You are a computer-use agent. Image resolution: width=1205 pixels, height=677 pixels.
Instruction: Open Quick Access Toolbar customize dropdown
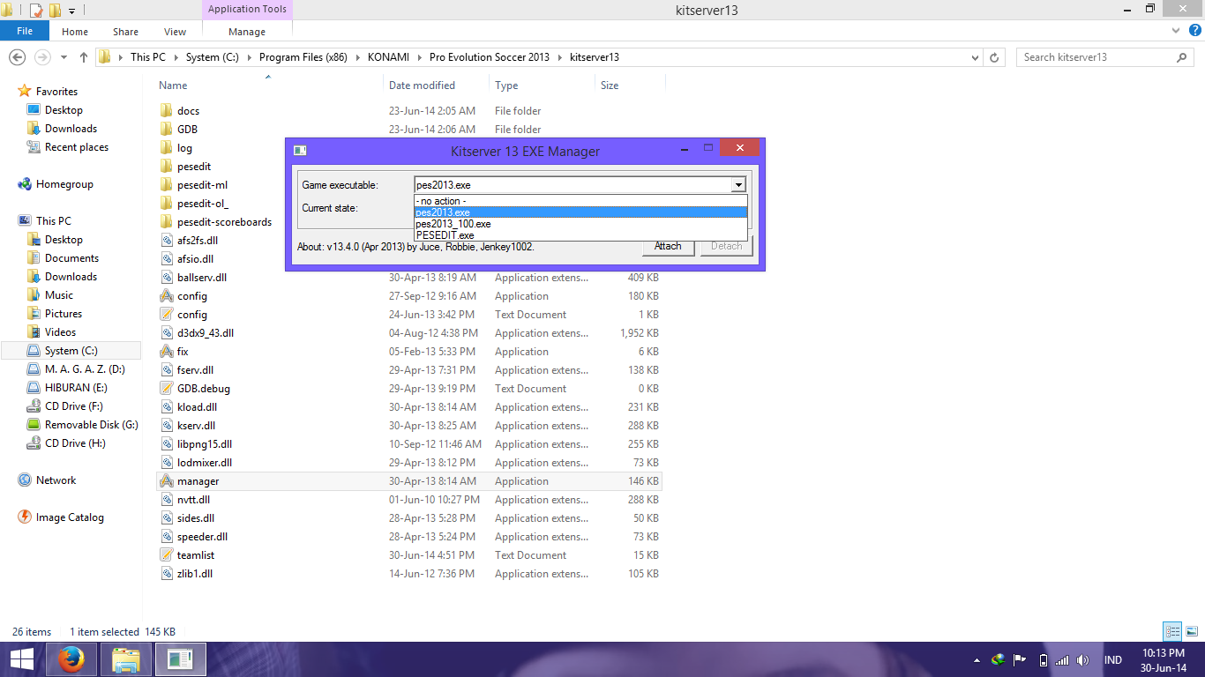click(71, 11)
